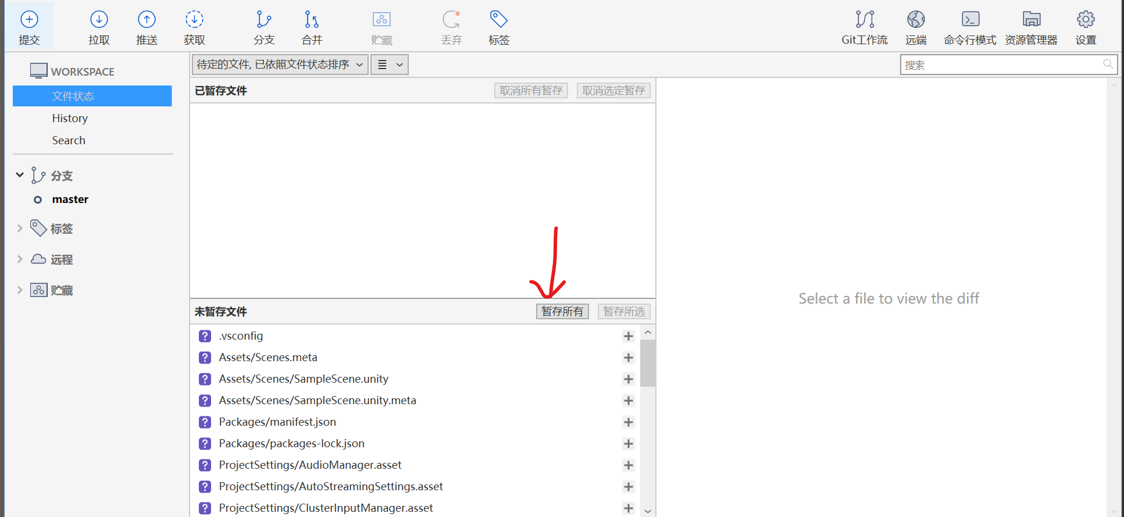The width and height of the screenshot is (1124, 517).
Task: Click the 丢弃 (Discard) toolbar icon
Action: 451,20
